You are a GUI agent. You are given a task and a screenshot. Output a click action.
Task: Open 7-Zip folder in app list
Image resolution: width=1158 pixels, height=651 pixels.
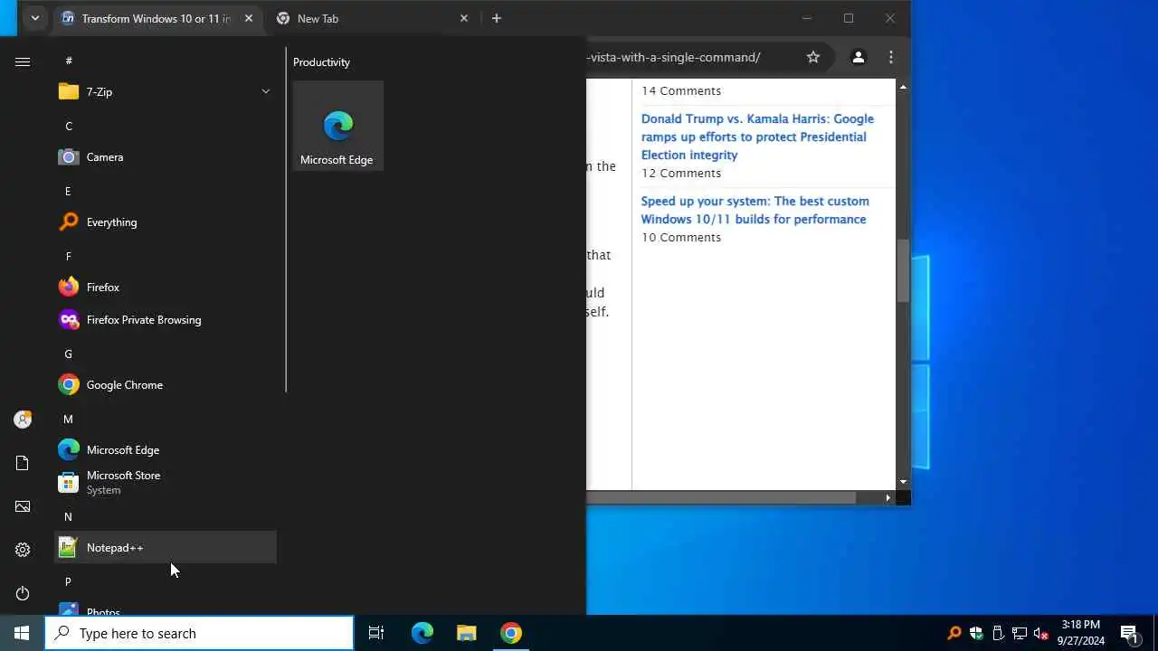[165, 91]
